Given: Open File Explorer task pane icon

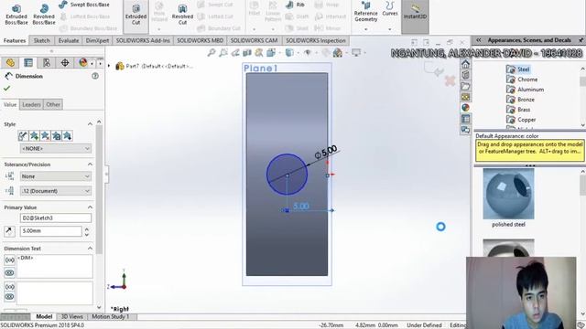Looking at the screenshot, I should (465, 86).
